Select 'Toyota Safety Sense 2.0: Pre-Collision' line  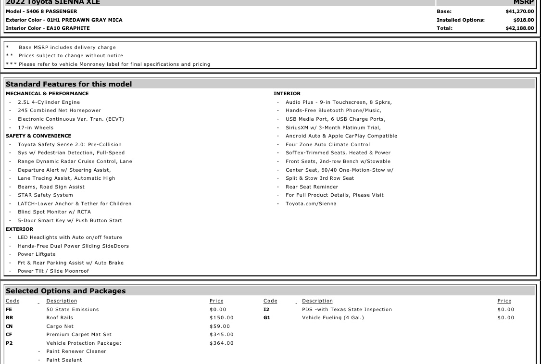(70, 145)
